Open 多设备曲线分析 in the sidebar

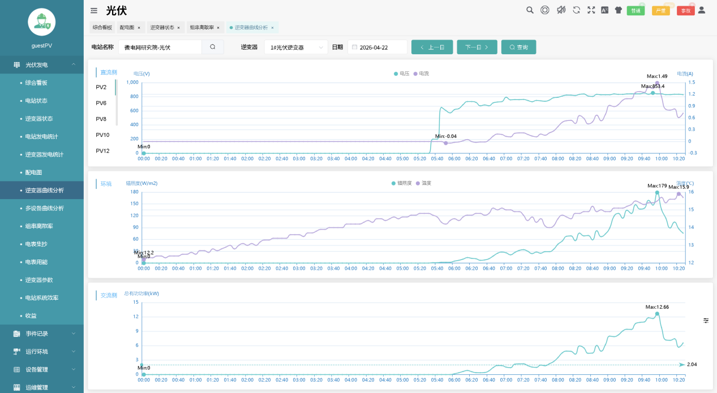pos(45,208)
